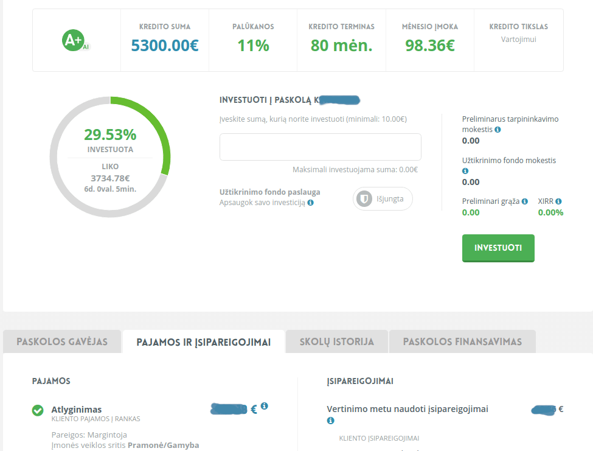Open info icon beside Preliminarus tarpininkavimo mokestis
This screenshot has height=451, width=593.
498,129
